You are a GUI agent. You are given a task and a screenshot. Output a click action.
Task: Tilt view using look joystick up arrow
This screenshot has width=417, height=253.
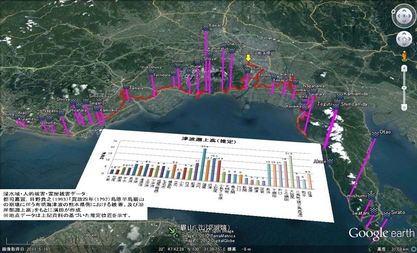click(404, 10)
